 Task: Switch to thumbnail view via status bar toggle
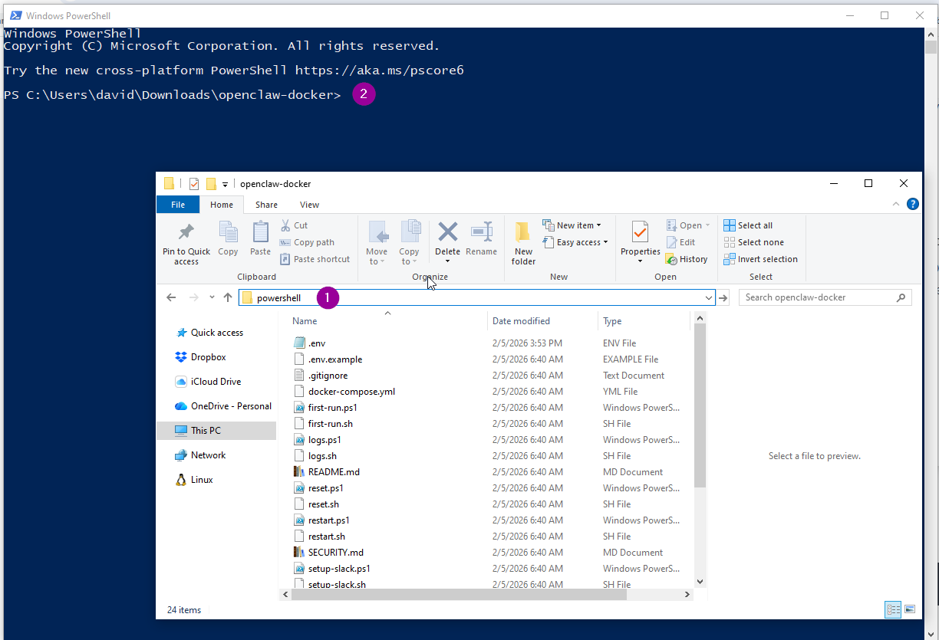coord(909,609)
